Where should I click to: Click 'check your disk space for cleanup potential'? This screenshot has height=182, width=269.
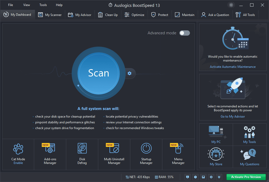(65, 117)
